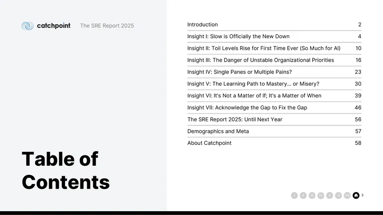The image size is (383, 215).
Task: Open Insight VII: Acknowledge the Gap
Action: point(274,107)
